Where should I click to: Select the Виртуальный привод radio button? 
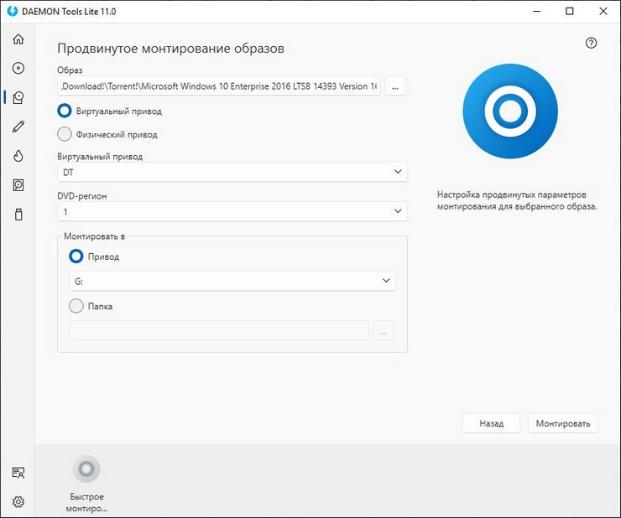click(x=65, y=111)
